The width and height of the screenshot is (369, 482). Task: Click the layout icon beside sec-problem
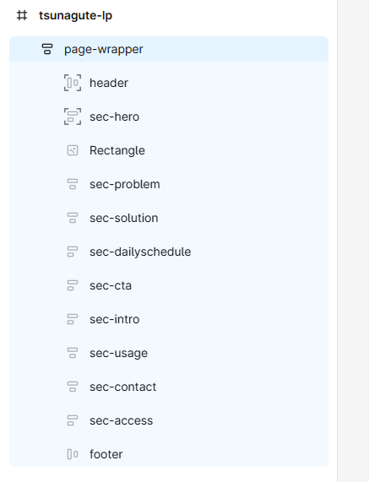coord(73,184)
